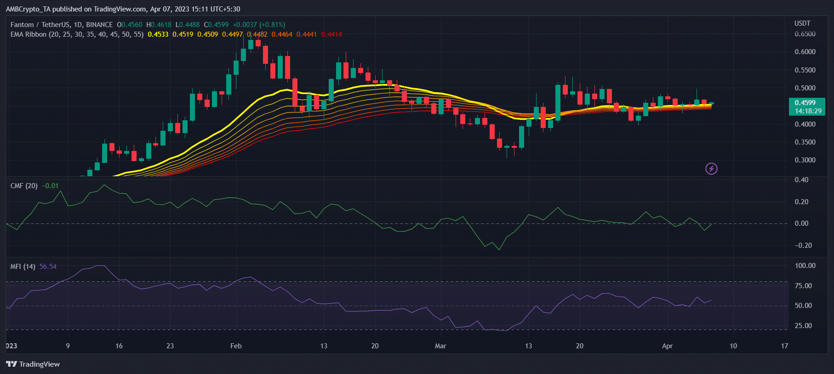Click the Fantom / TetherUS symbol title
The image size is (834, 374).
point(62,25)
